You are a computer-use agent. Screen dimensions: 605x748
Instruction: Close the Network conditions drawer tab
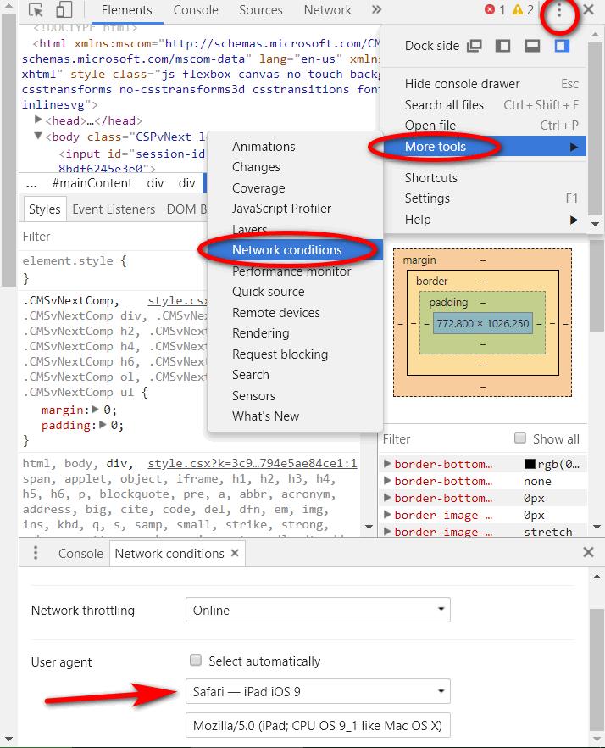pos(235,553)
